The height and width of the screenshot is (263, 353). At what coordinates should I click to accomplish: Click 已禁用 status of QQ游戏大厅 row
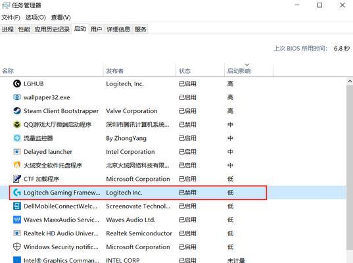187,124
